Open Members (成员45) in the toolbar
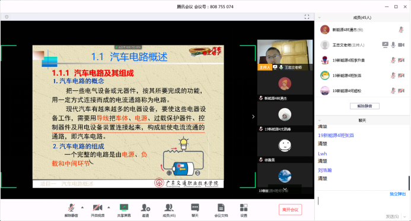Viewport: 411px width, 221px height. (169, 207)
